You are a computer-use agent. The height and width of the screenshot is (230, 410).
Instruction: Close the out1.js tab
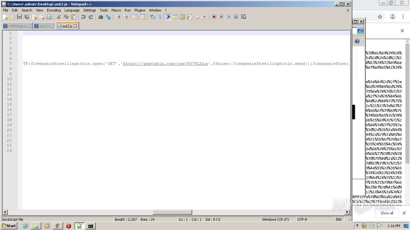click(53, 26)
